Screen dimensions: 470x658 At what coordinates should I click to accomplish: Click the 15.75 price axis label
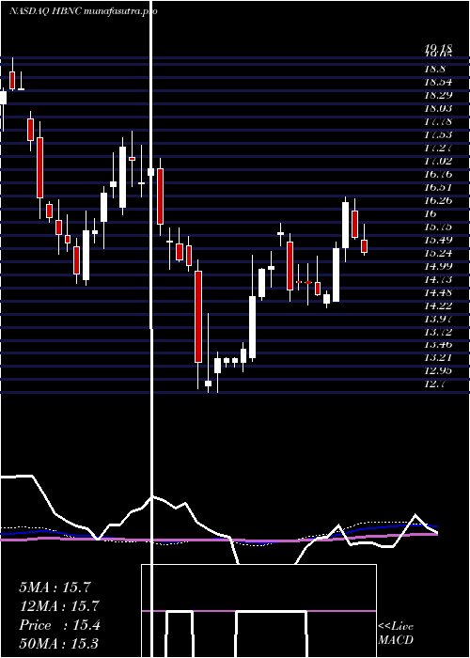point(438,227)
